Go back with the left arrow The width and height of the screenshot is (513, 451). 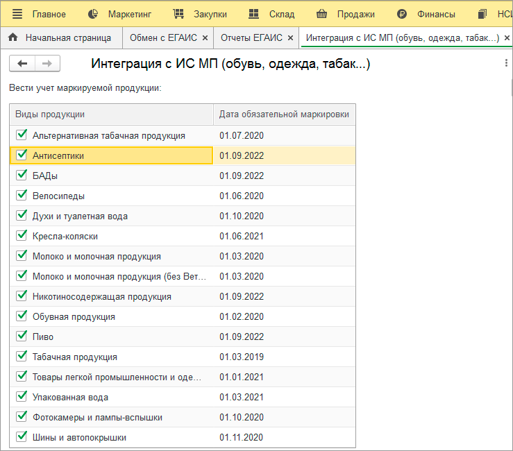tap(22, 63)
